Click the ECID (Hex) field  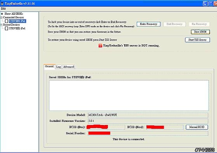tap(165, 127)
